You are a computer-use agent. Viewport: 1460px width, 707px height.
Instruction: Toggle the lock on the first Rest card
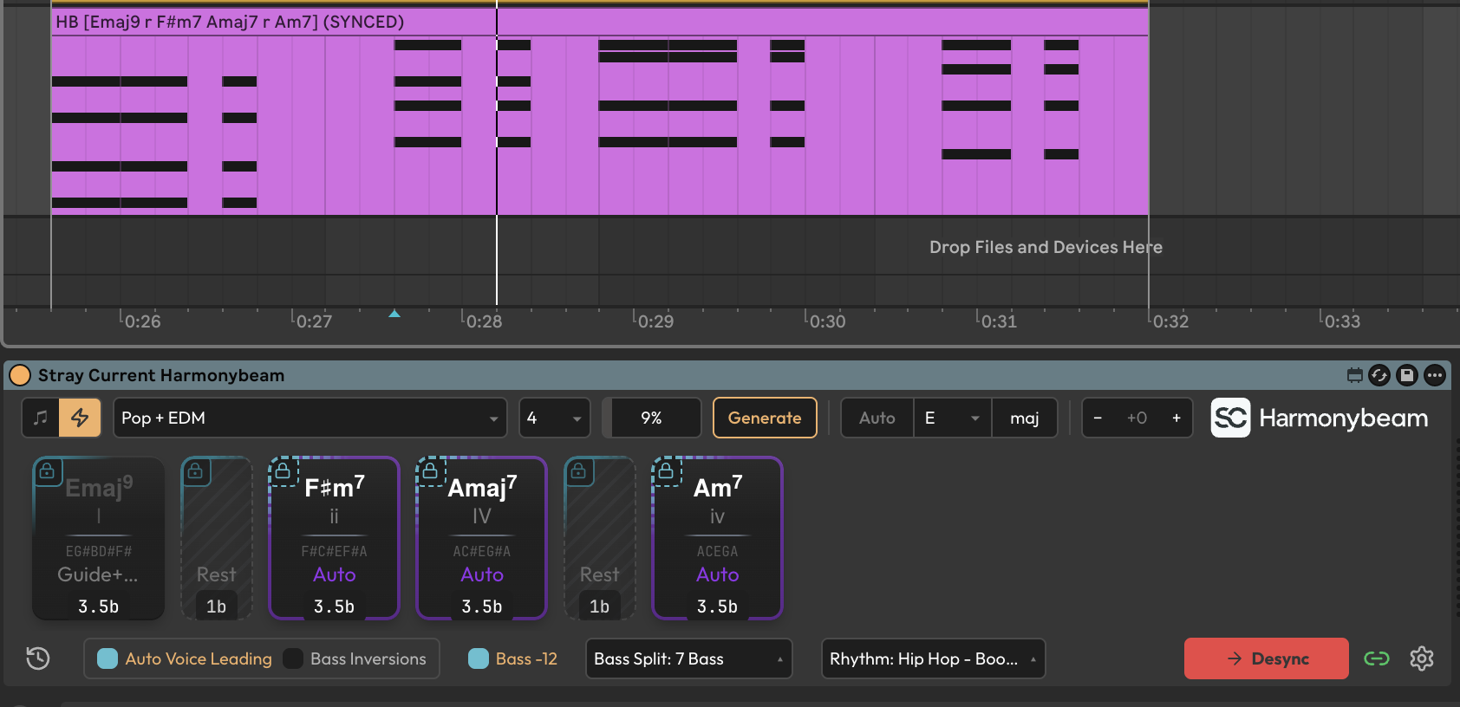[195, 471]
